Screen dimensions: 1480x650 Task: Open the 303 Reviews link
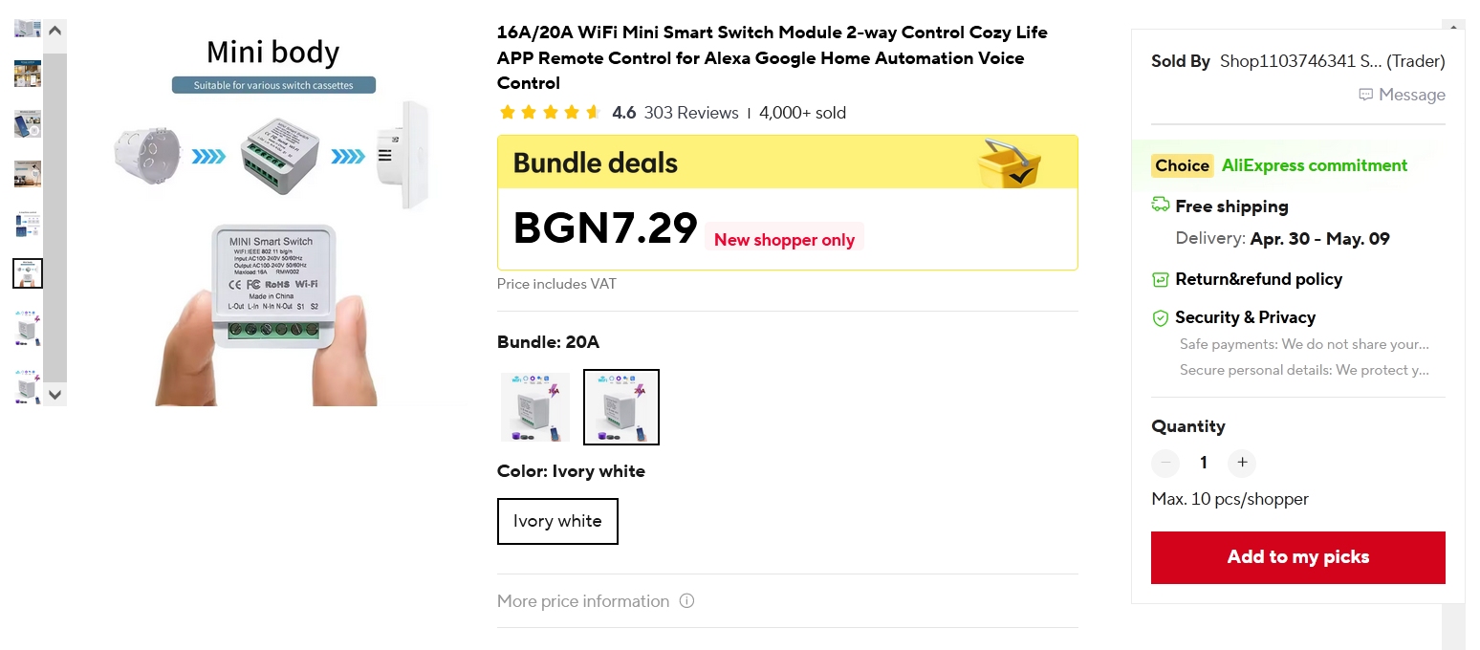(x=690, y=113)
